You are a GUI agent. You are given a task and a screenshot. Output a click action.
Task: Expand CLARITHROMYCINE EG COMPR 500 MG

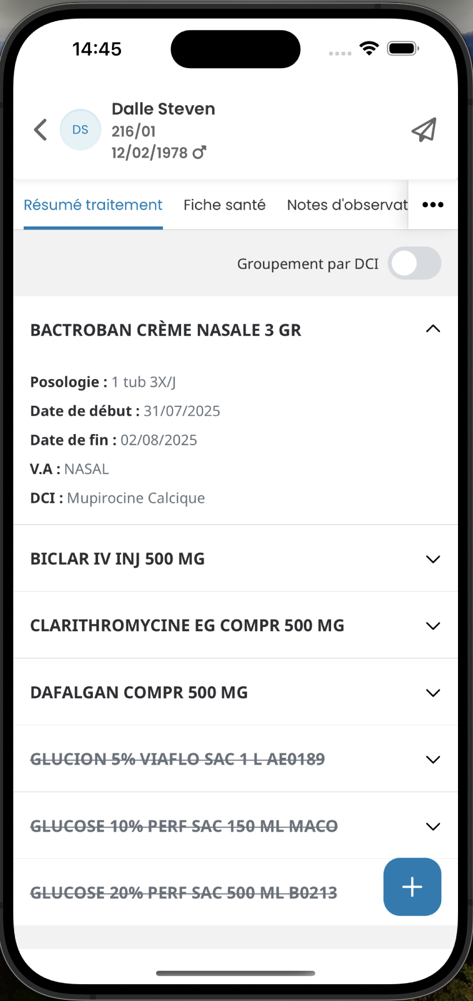pos(433,626)
